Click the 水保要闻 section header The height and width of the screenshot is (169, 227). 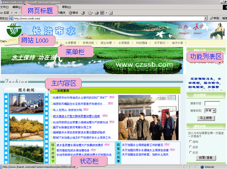115,91
